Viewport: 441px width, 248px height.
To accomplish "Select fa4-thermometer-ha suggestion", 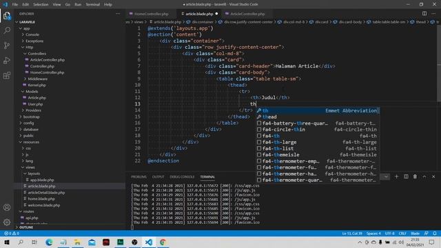I will pos(318,174).
